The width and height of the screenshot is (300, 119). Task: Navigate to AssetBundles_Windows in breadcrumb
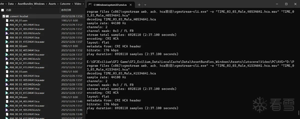pyautogui.click(x=31, y=4)
